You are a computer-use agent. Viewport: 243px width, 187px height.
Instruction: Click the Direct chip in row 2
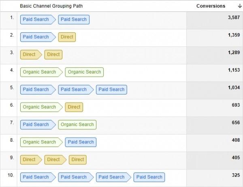pyautogui.click(x=67, y=37)
